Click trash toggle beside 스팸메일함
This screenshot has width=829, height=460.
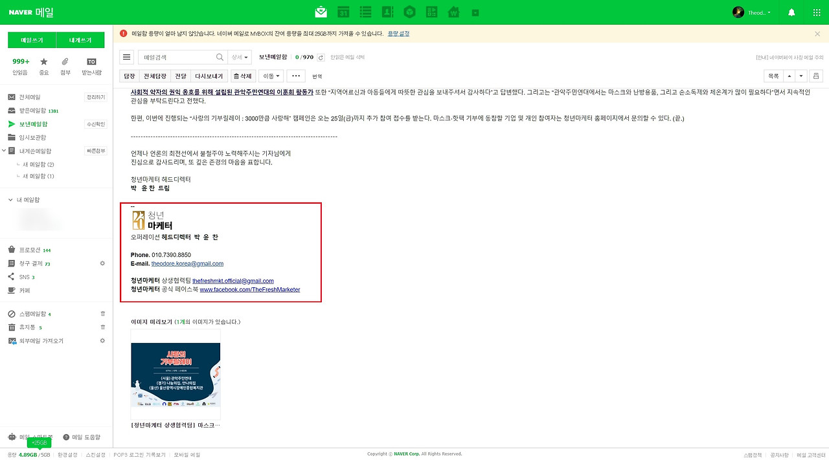(x=102, y=313)
